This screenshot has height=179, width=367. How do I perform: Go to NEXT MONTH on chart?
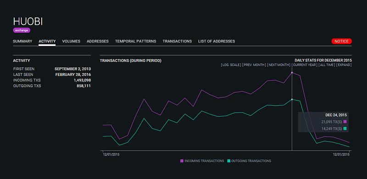[279, 65]
